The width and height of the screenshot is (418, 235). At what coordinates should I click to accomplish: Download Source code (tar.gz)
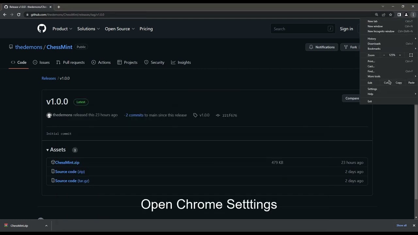pyautogui.click(x=72, y=181)
